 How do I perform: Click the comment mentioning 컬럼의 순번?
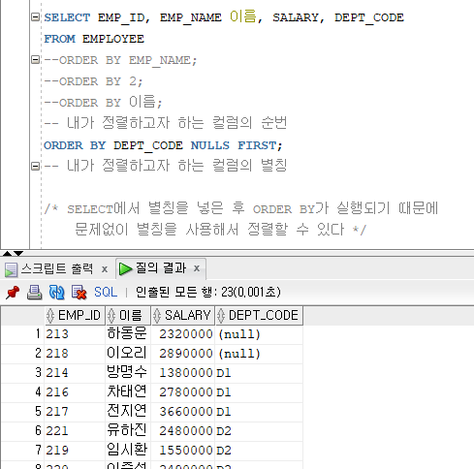[x=166, y=123]
